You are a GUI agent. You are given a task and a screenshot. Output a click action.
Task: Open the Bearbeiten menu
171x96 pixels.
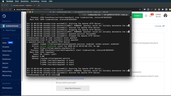click(x=25, y=1)
